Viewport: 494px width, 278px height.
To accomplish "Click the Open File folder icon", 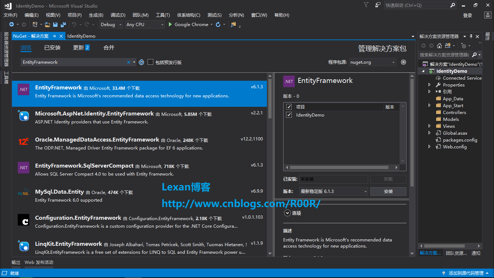I will pyautogui.click(x=47, y=25).
